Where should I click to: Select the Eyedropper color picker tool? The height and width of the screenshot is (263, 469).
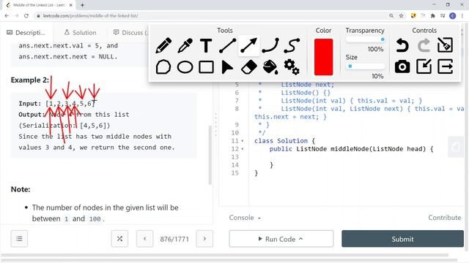185,45
